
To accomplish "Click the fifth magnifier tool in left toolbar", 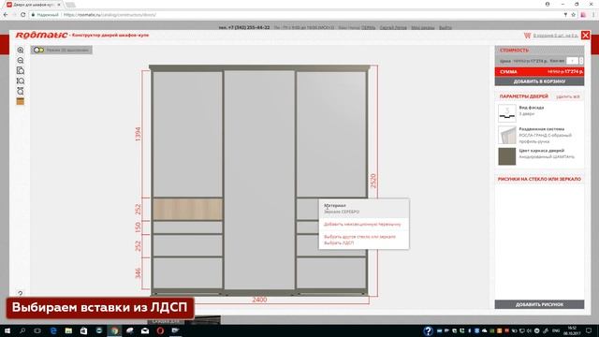I will click(21, 92).
